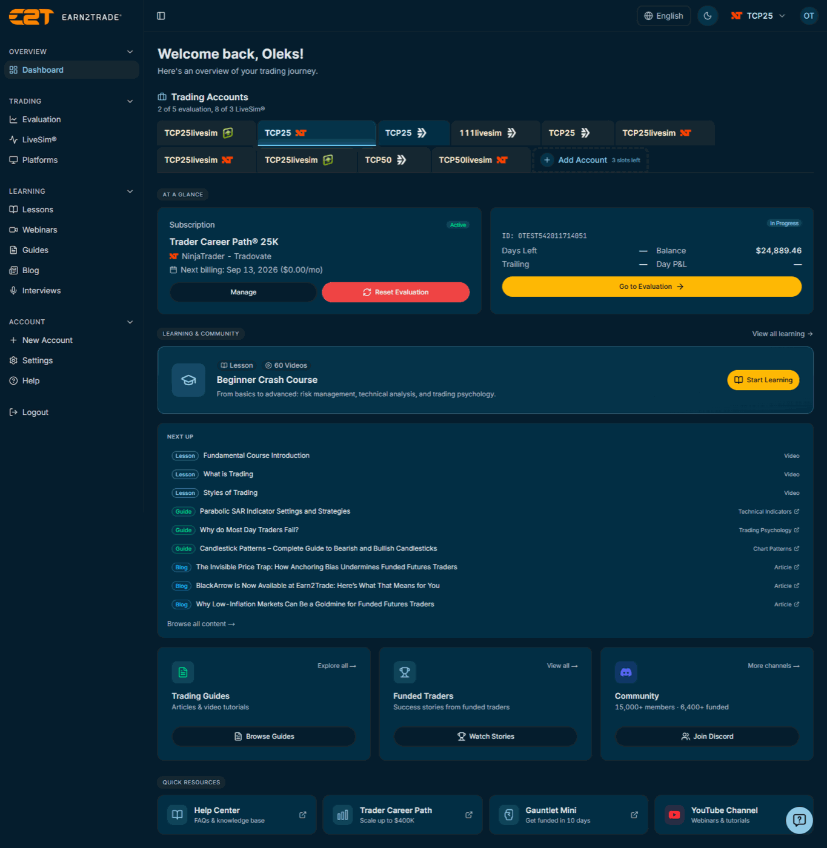Click View all in Funded Traders card
Viewport: 827px width, 848px height.
pos(562,666)
